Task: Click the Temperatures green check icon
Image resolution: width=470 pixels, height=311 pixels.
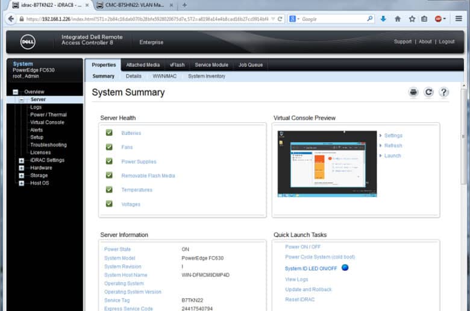Action: click(x=109, y=189)
